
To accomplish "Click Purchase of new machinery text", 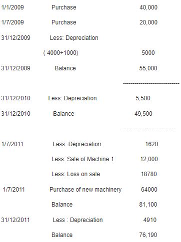I will coord(85,190).
